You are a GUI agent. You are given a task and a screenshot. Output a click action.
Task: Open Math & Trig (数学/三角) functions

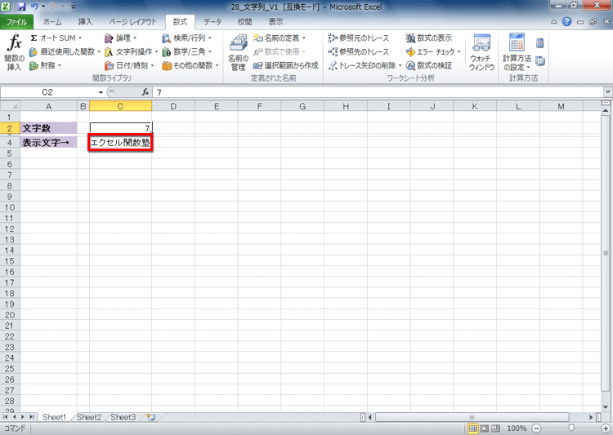pyautogui.click(x=187, y=51)
